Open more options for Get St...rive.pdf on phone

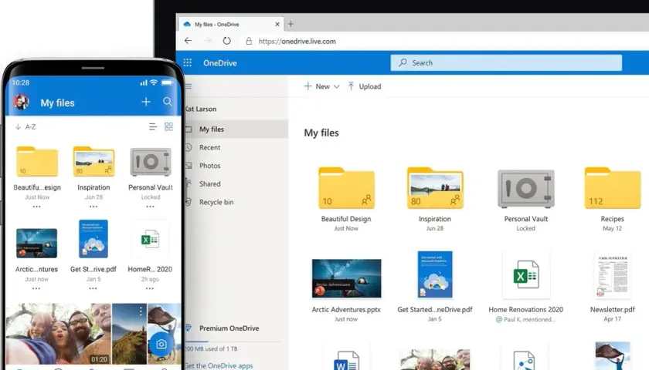93,288
